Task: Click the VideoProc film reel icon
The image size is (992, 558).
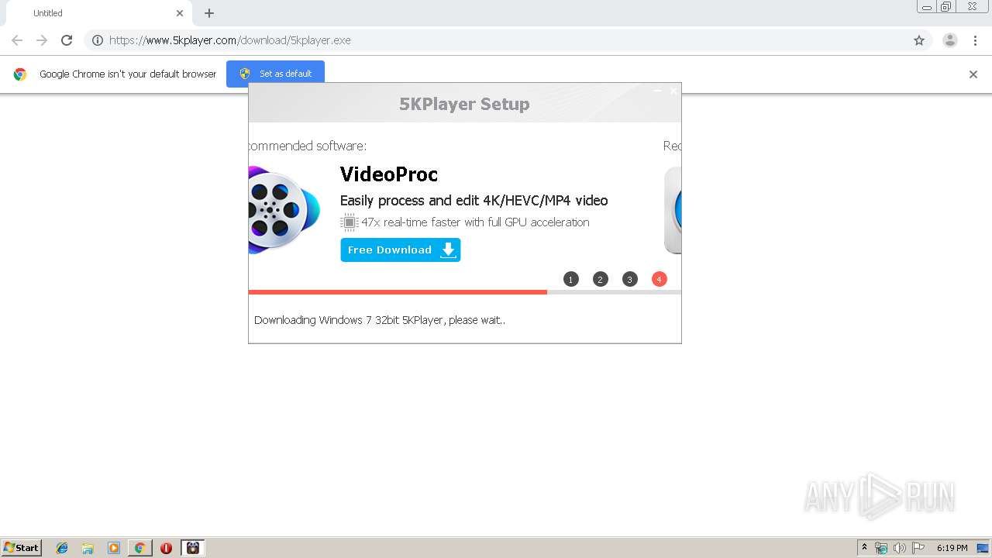Action: (x=284, y=210)
